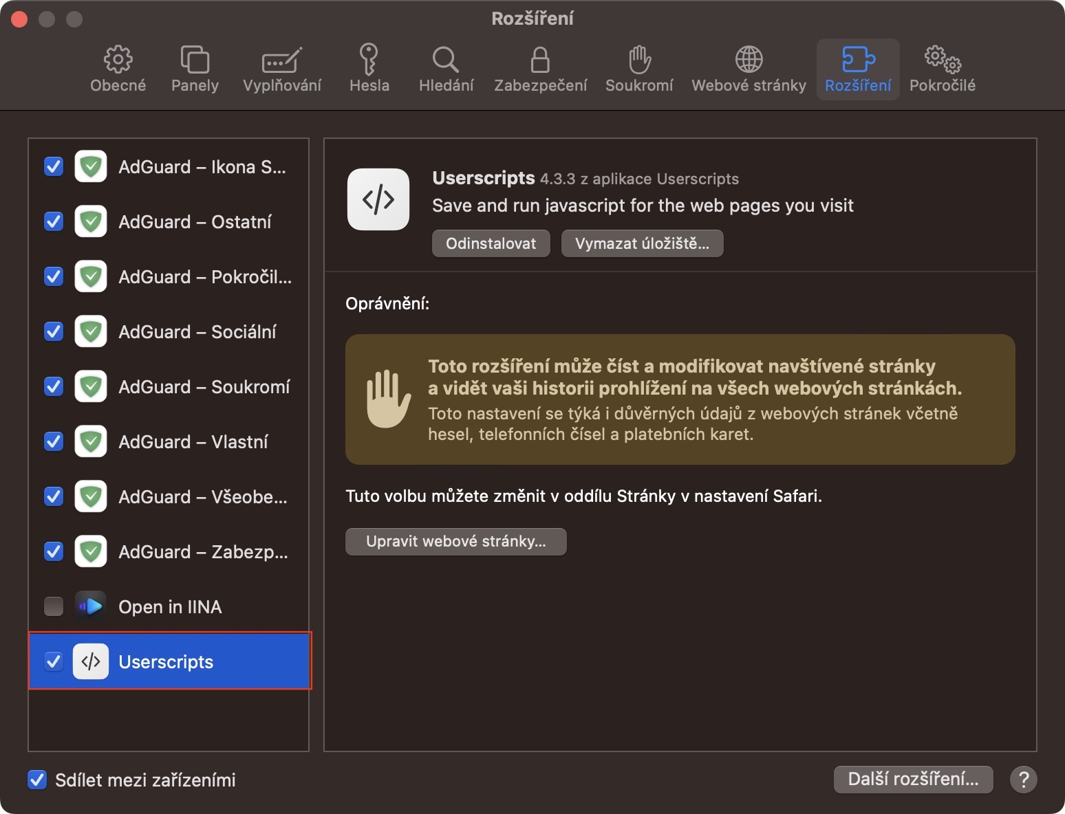Open the Obecné gear settings tab
The image size is (1065, 814).
tap(118, 69)
